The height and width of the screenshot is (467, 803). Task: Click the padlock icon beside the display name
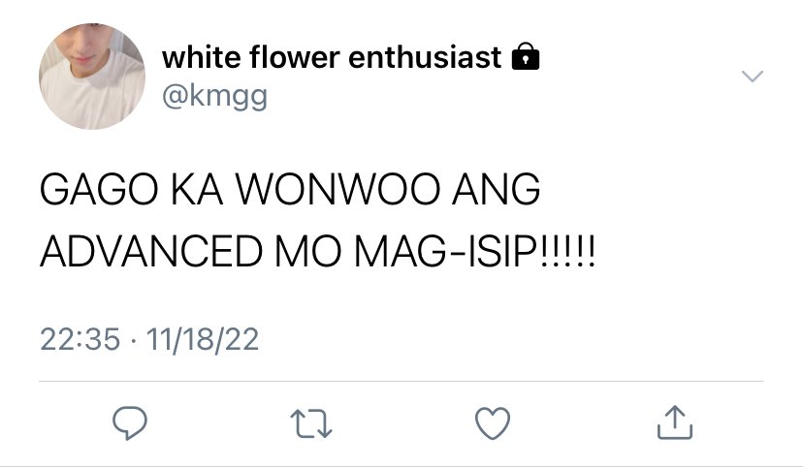click(526, 56)
